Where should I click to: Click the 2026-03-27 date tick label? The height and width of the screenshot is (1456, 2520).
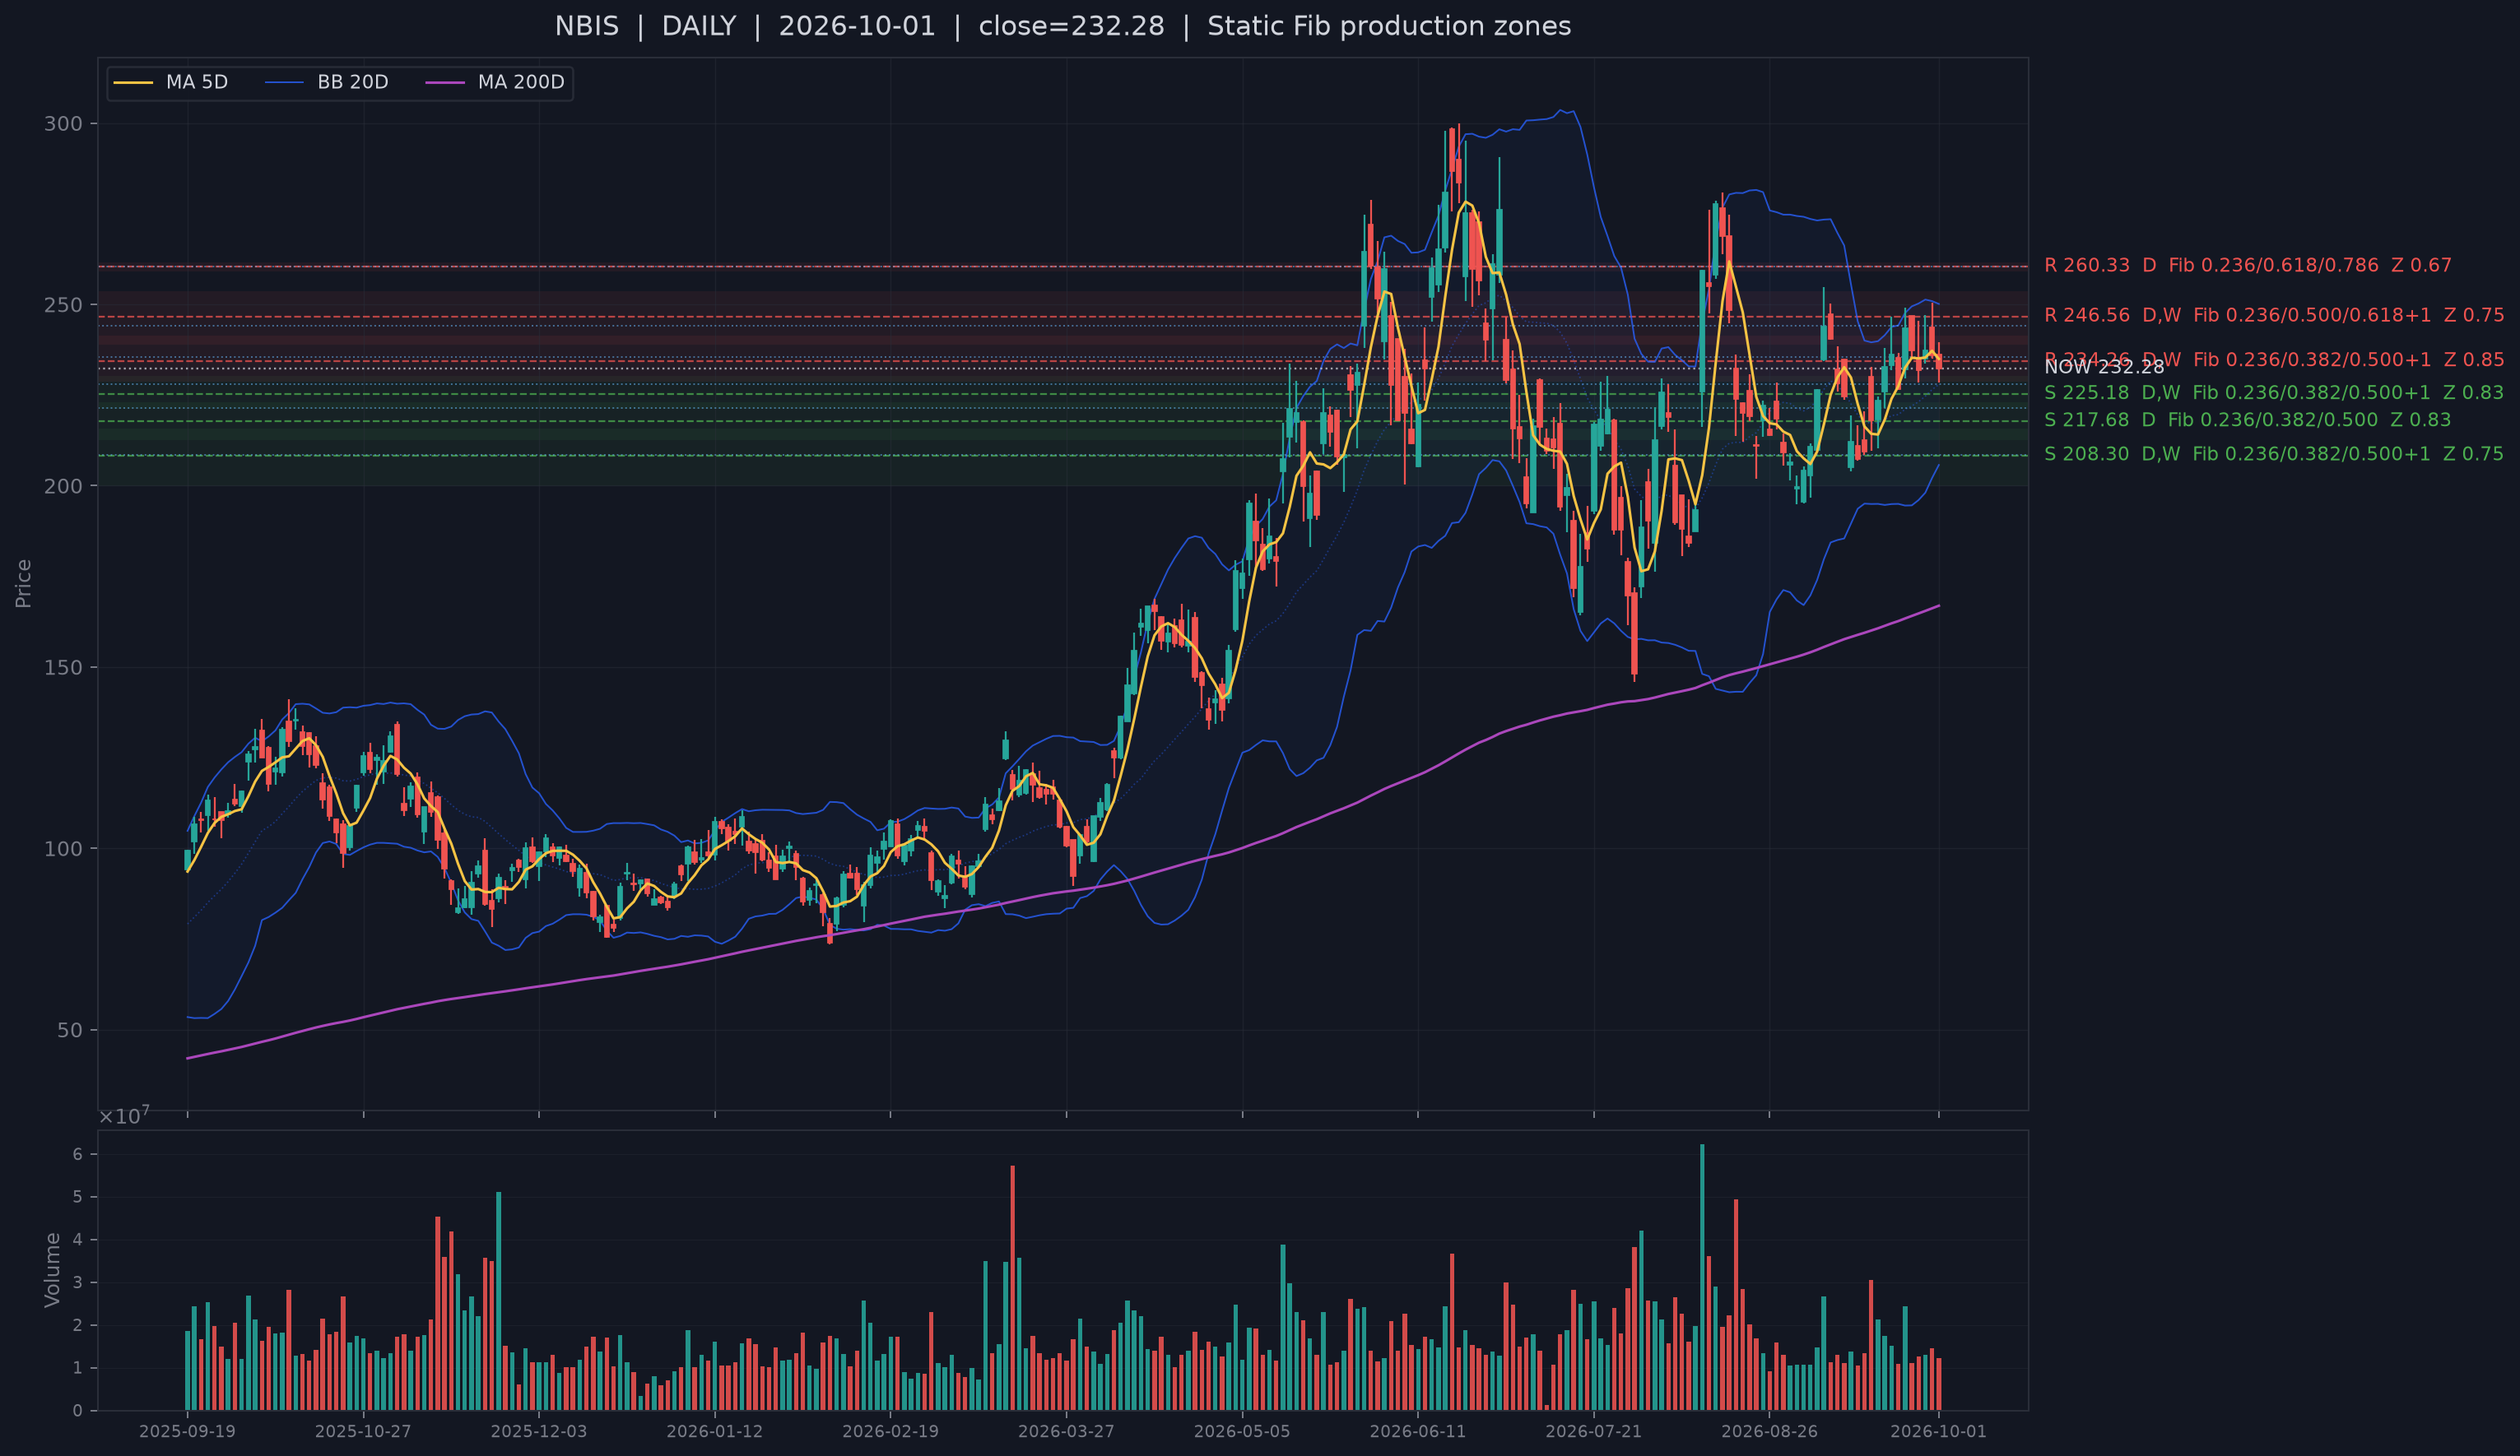pyautogui.click(x=1066, y=1431)
